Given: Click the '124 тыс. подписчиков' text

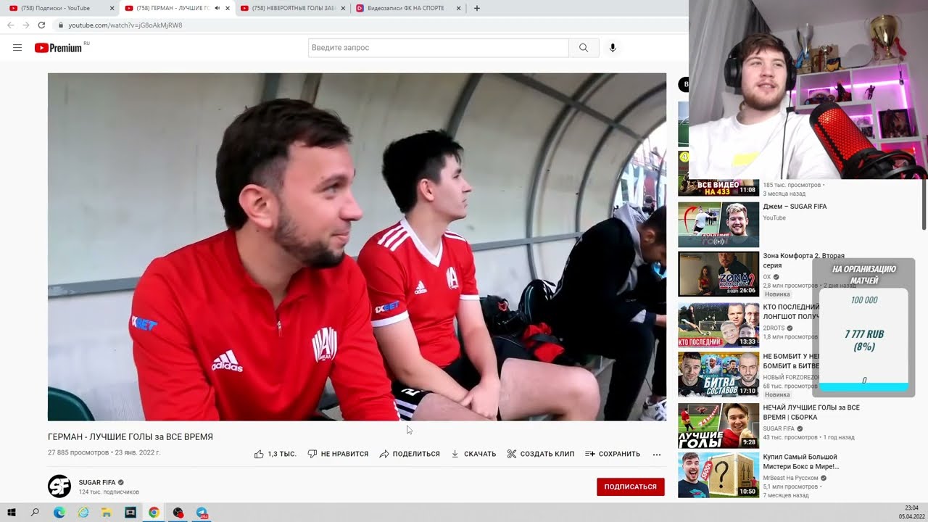Looking at the screenshot, I should [109, 492].
